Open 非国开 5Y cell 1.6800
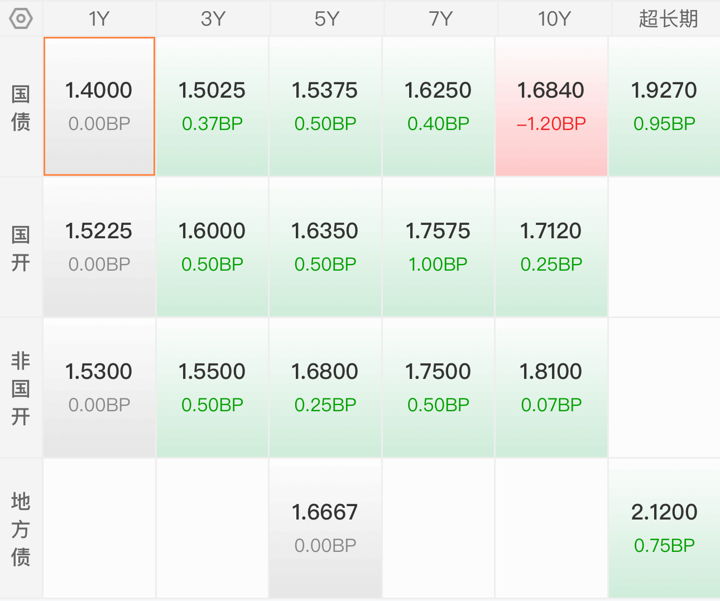Viewport: 720px width, 601px height. [325, 388]
